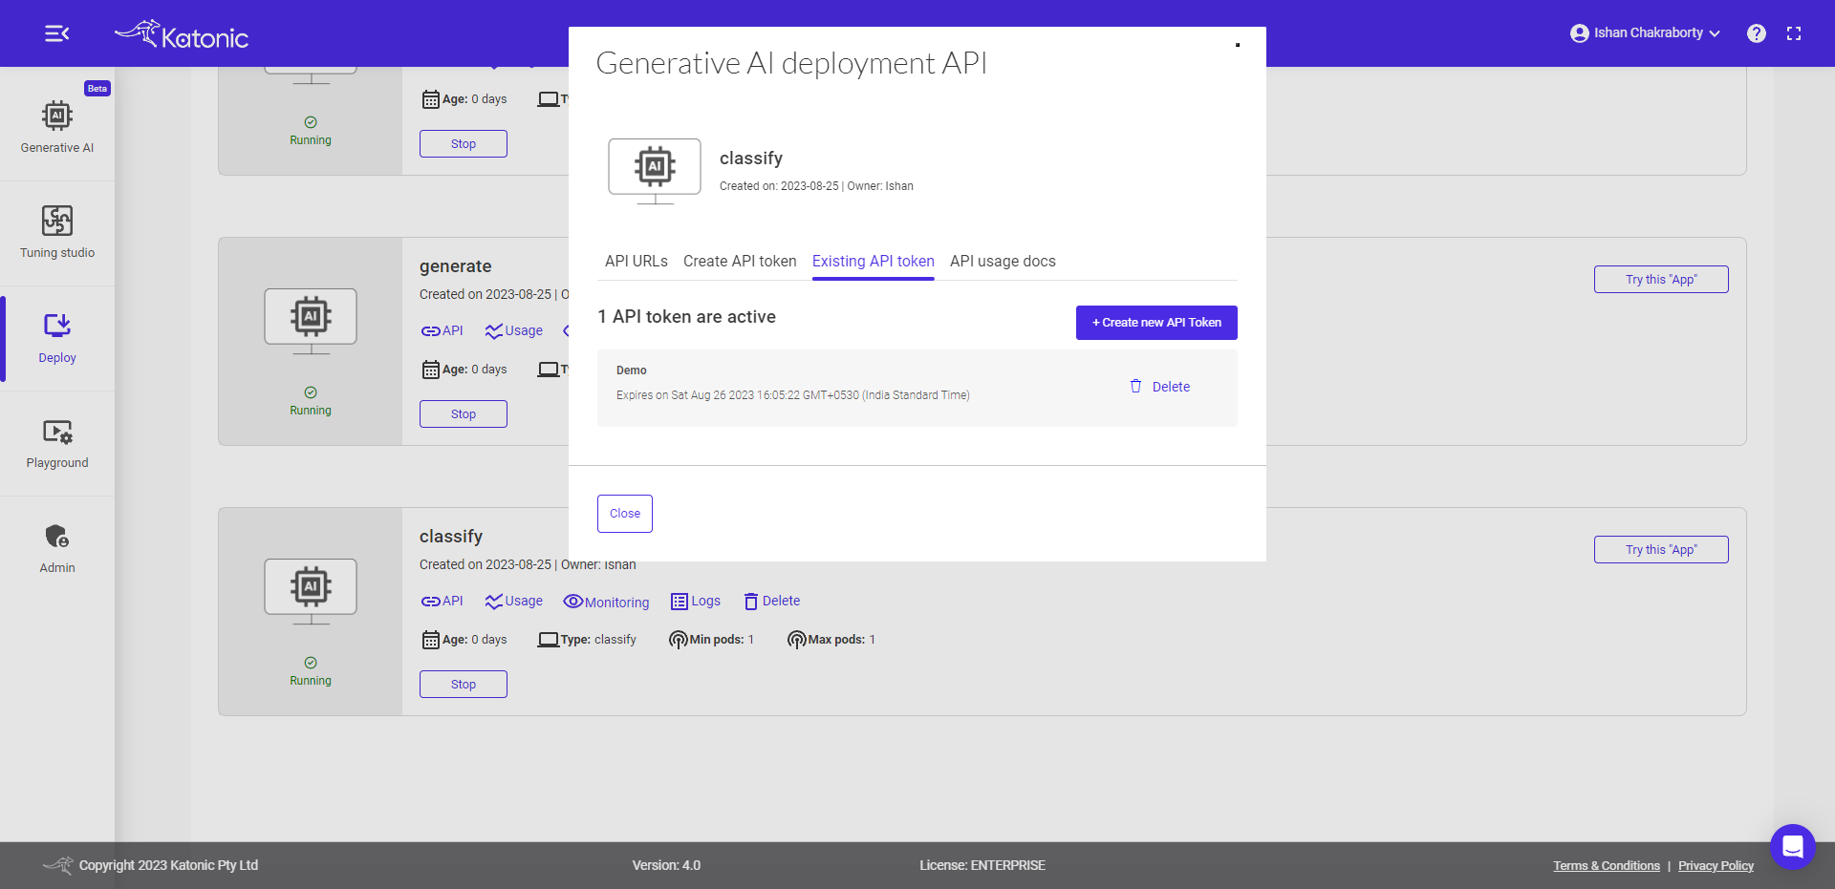Collapse the sidebar hamburger menu
1835x889 pixels.
pyautogui.click(x=57, y=33)
